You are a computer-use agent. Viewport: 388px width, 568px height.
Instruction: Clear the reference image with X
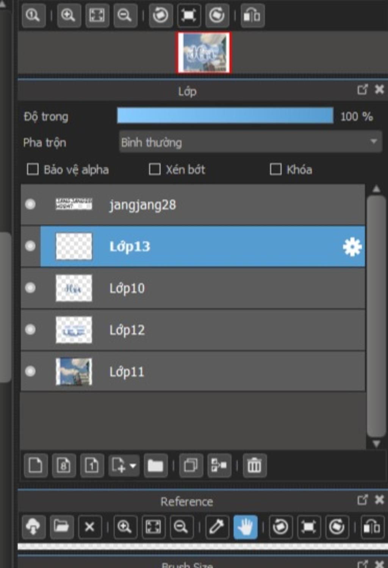(89, 527)
